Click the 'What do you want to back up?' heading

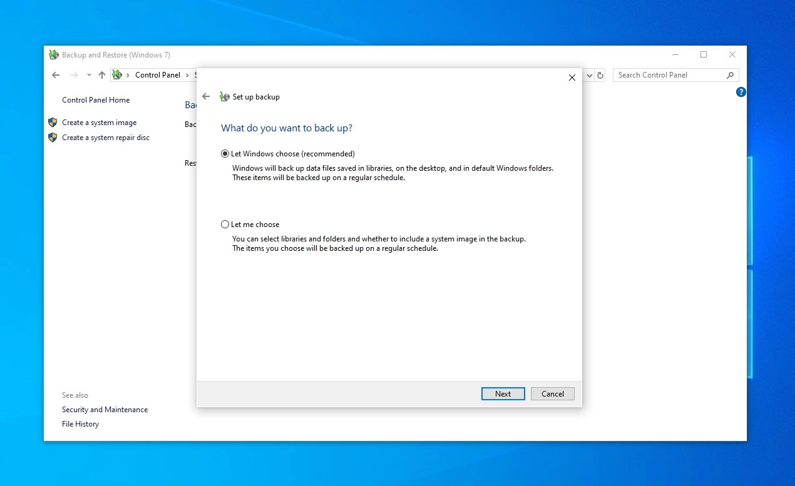[287, 128]
